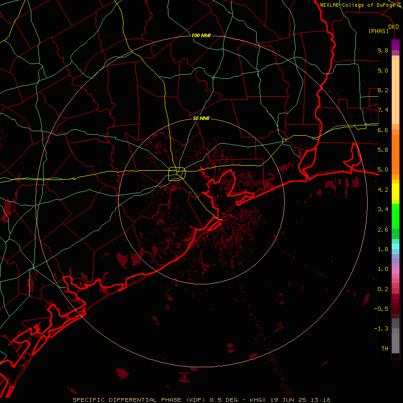This screenshot has width=403, height=403.
Task: Pick the cyan segment beside the 1.8 value
Action: click(x=395, y=246)
